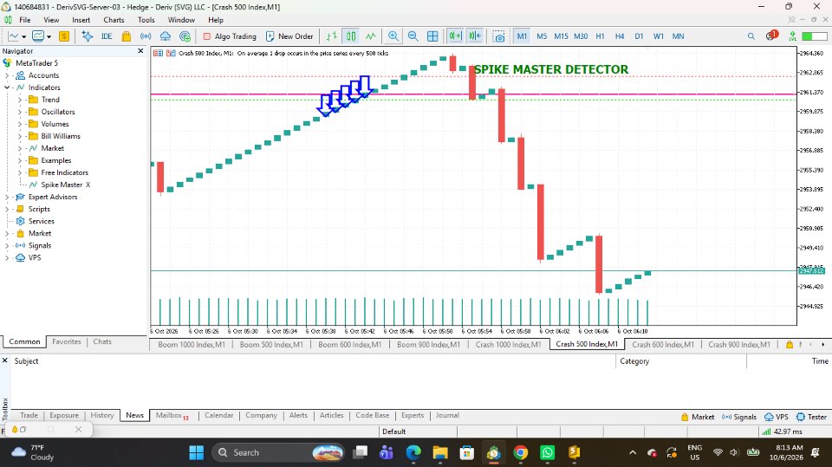Image resolution: width=832 pixels, height=467 pixels.
Task: Click the green LVL indicator icon
Action: click(x=792, y=36)
